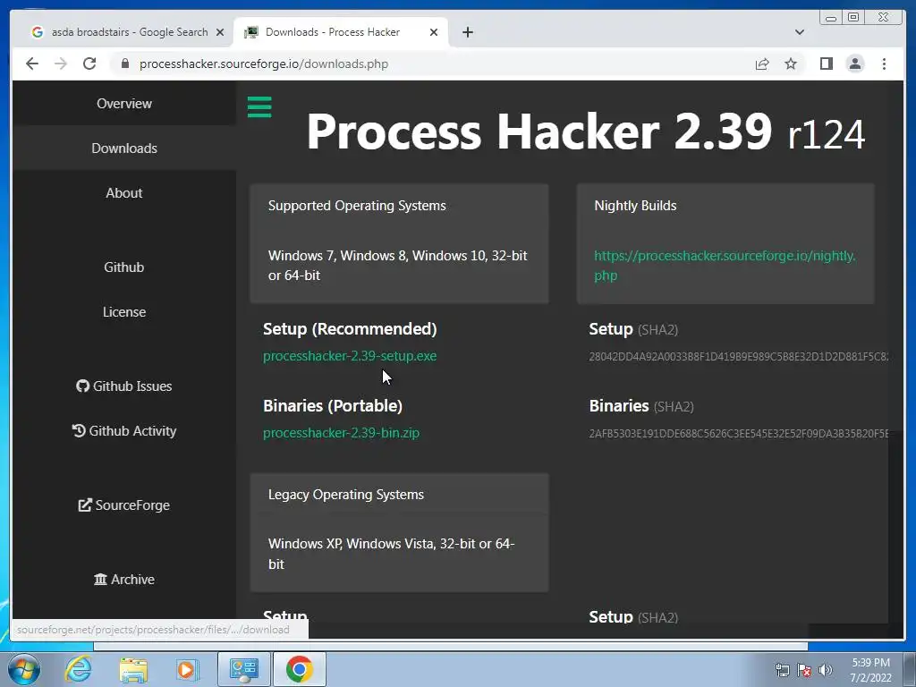Reload the Process Hacker downloads page
The width and height of the screenshot is (916, 687).
89,64
